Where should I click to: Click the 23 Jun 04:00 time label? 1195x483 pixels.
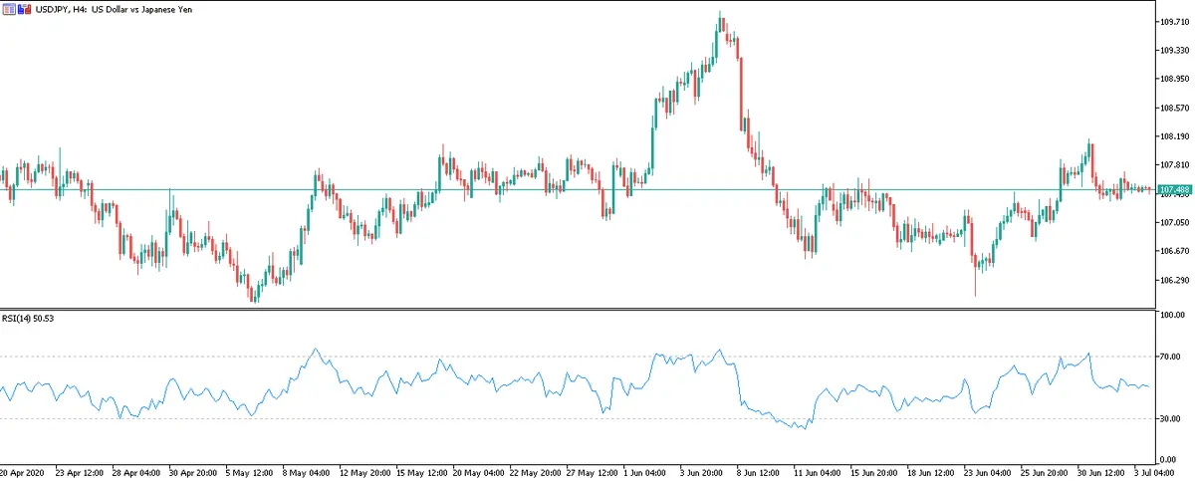[x=988, y=474]
